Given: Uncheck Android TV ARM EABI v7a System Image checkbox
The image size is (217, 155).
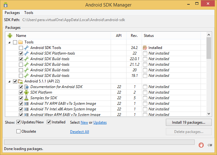Looking at the screenshot, I should [x=21, y=104].
